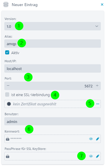The width and height of the screenshot is (106, 167).
Task: Click the lock icon in Kennwort field
Action: tap(7, 139)
